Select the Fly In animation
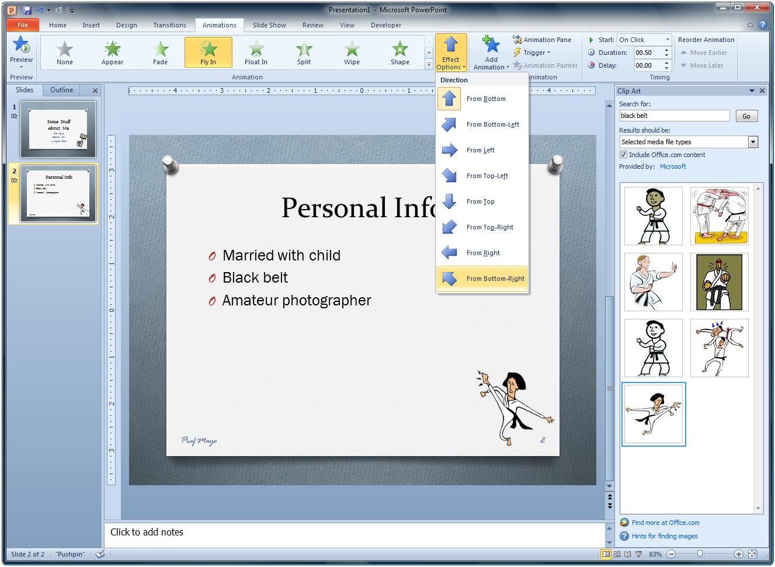This screenshot has width=775, height=567. point(208,51)
